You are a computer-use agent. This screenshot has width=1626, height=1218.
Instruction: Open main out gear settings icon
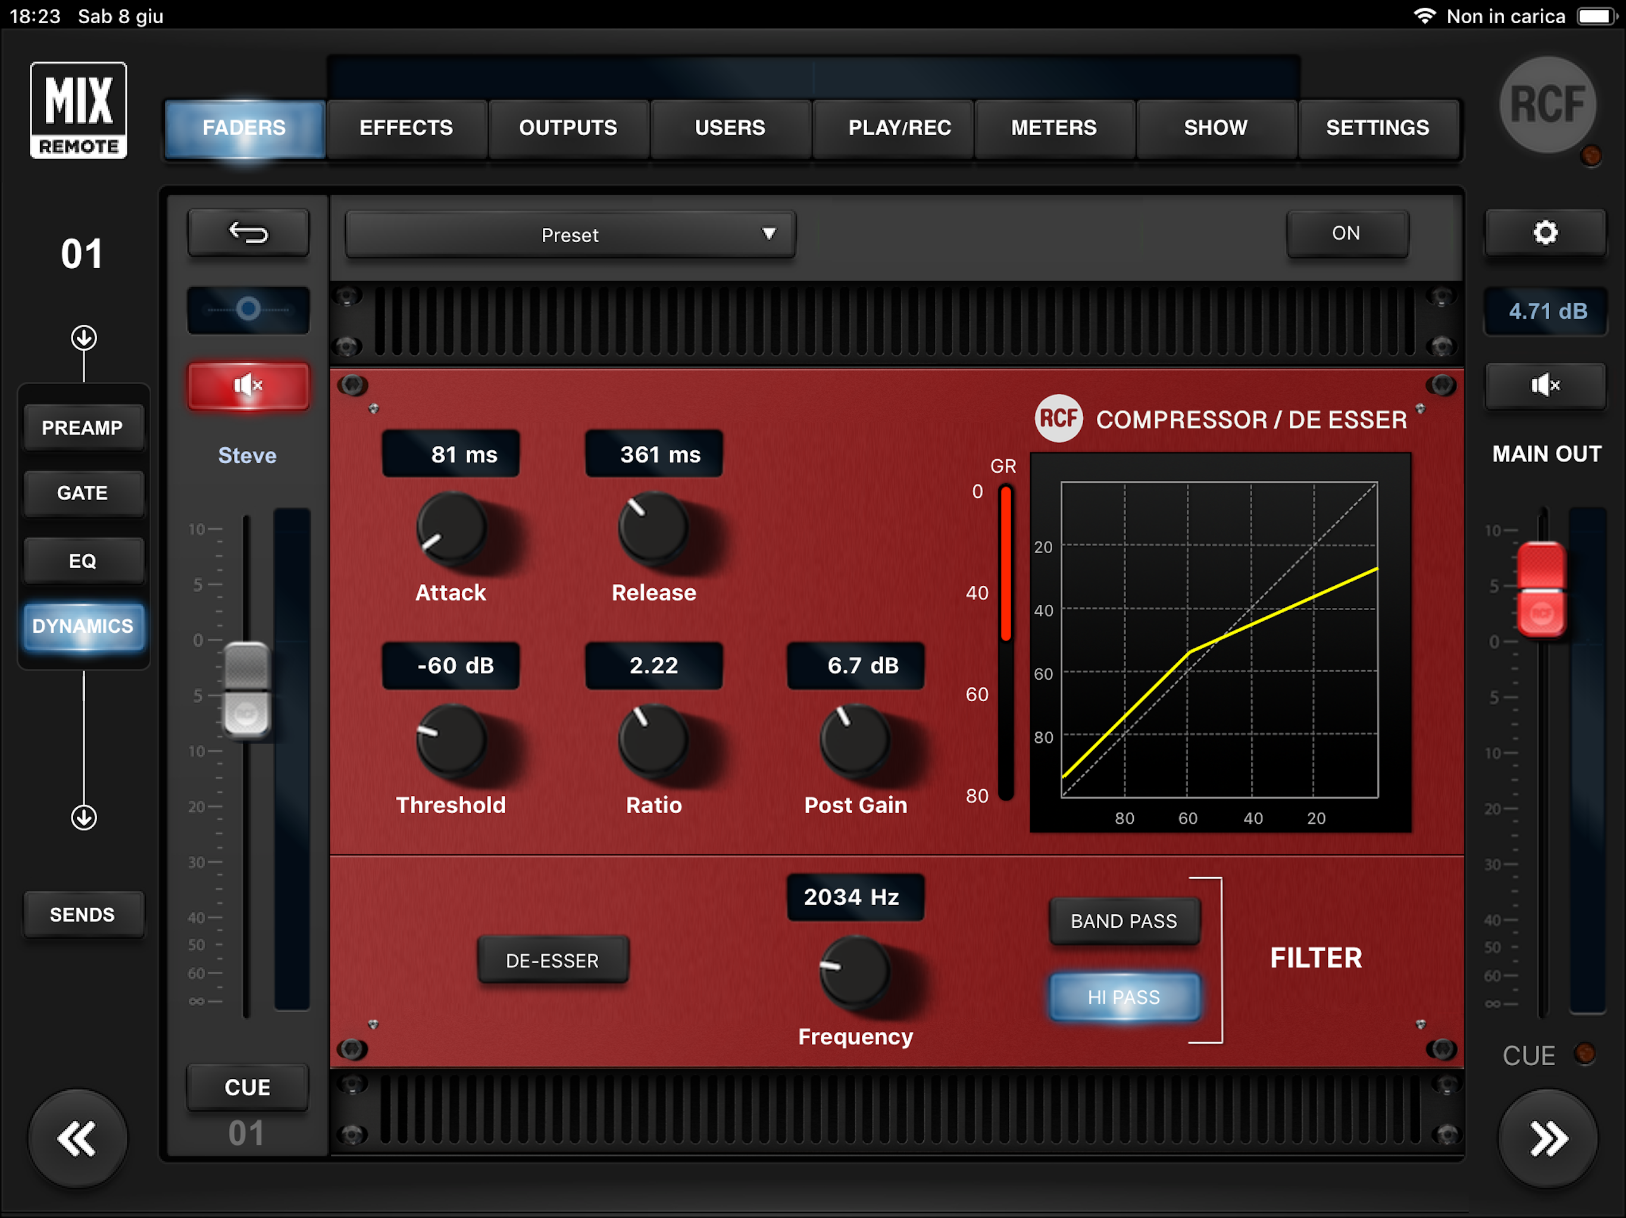(x=1545, y=234)
